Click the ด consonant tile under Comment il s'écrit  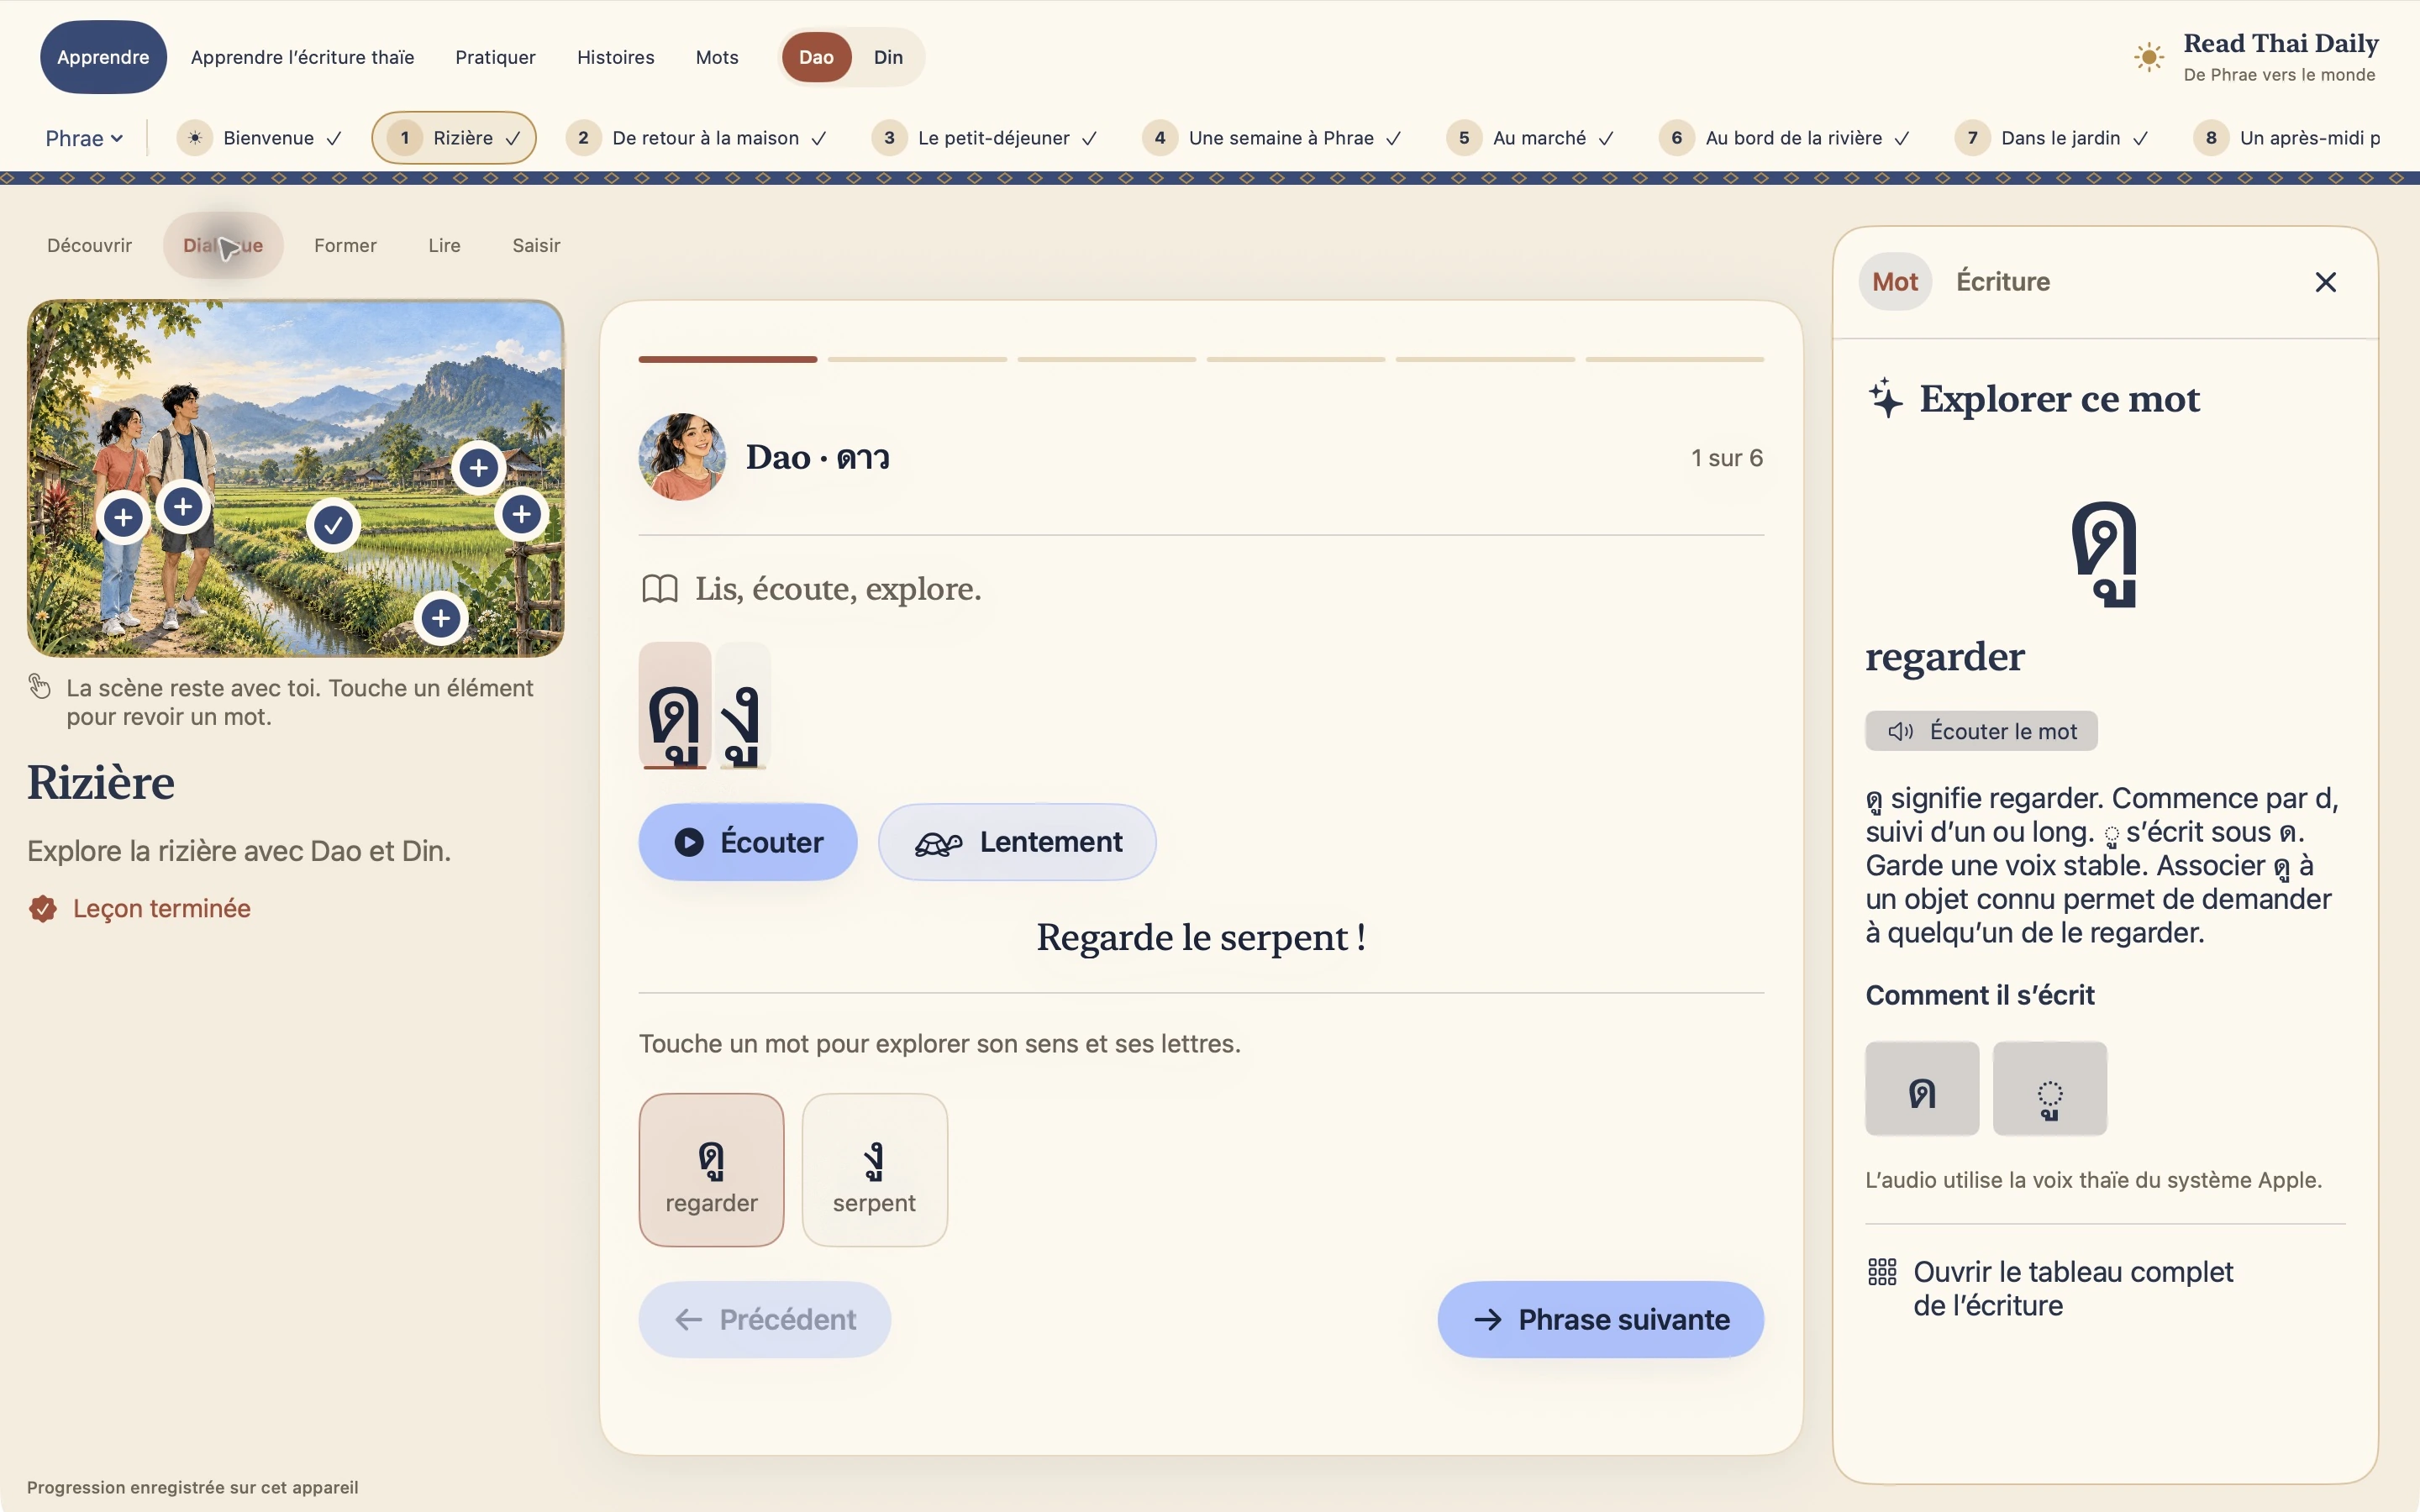[x=1922, y=1089]
